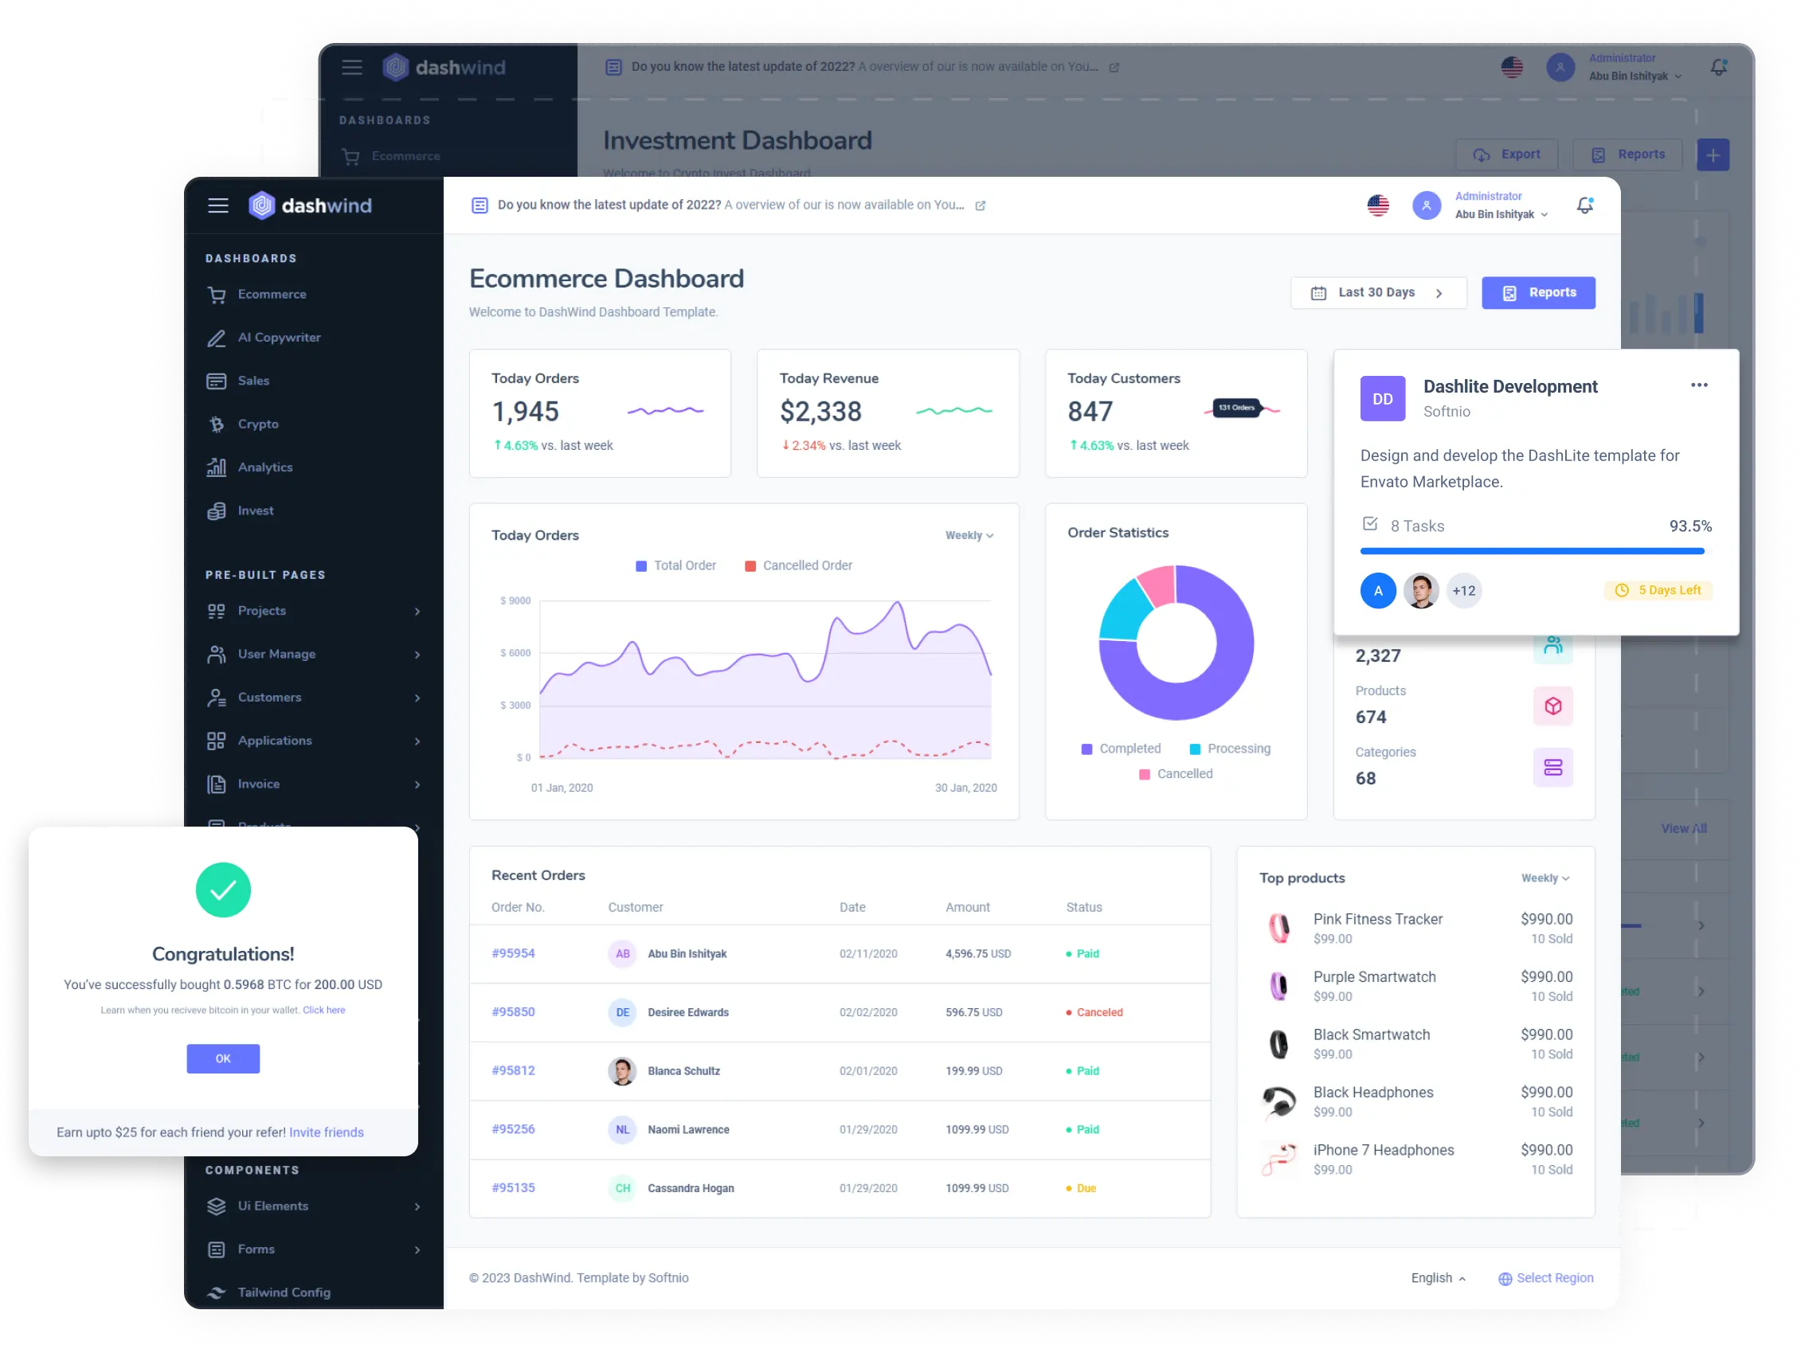
Task: Click the blue 'A' member avatar on Dashlite card
Action: click(1377, 591)
